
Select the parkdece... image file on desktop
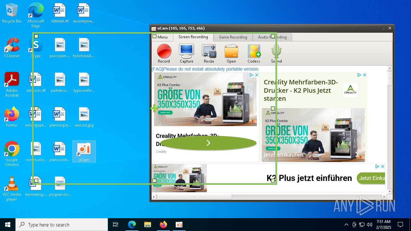coord(60,82)
